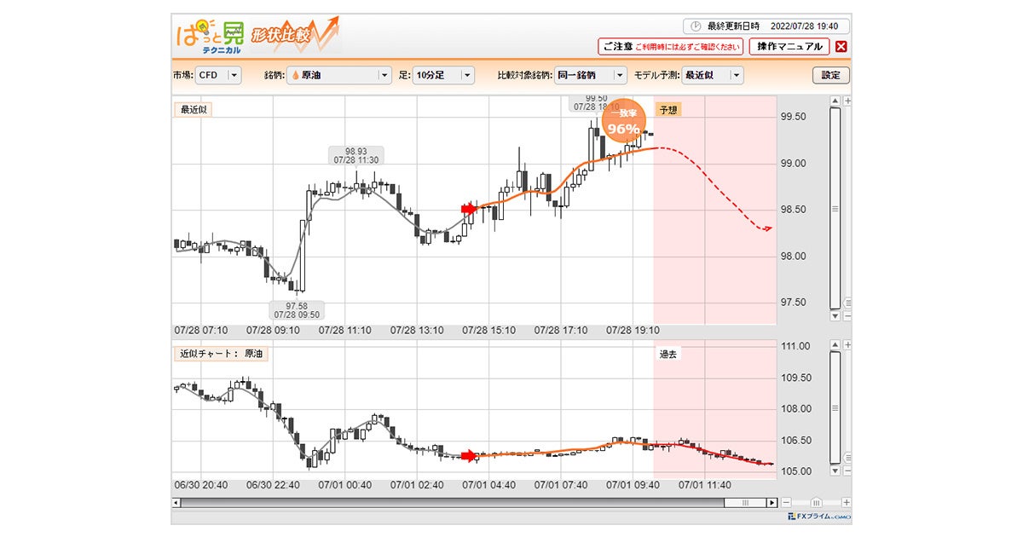Open the 比較対象銘柄 同一銘柄 dropdown
Screen dimensions: 1023x537
tap(591, 75)
